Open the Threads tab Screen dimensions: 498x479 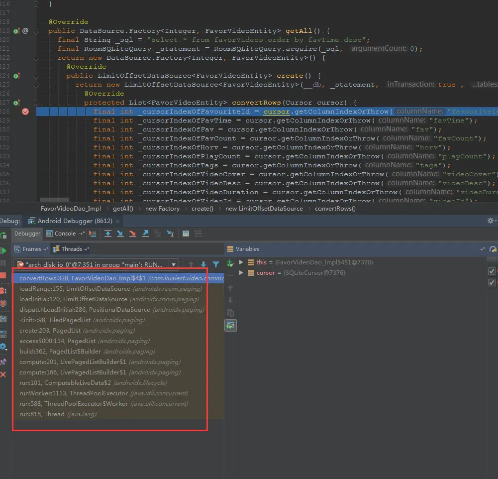coord(71,249)
